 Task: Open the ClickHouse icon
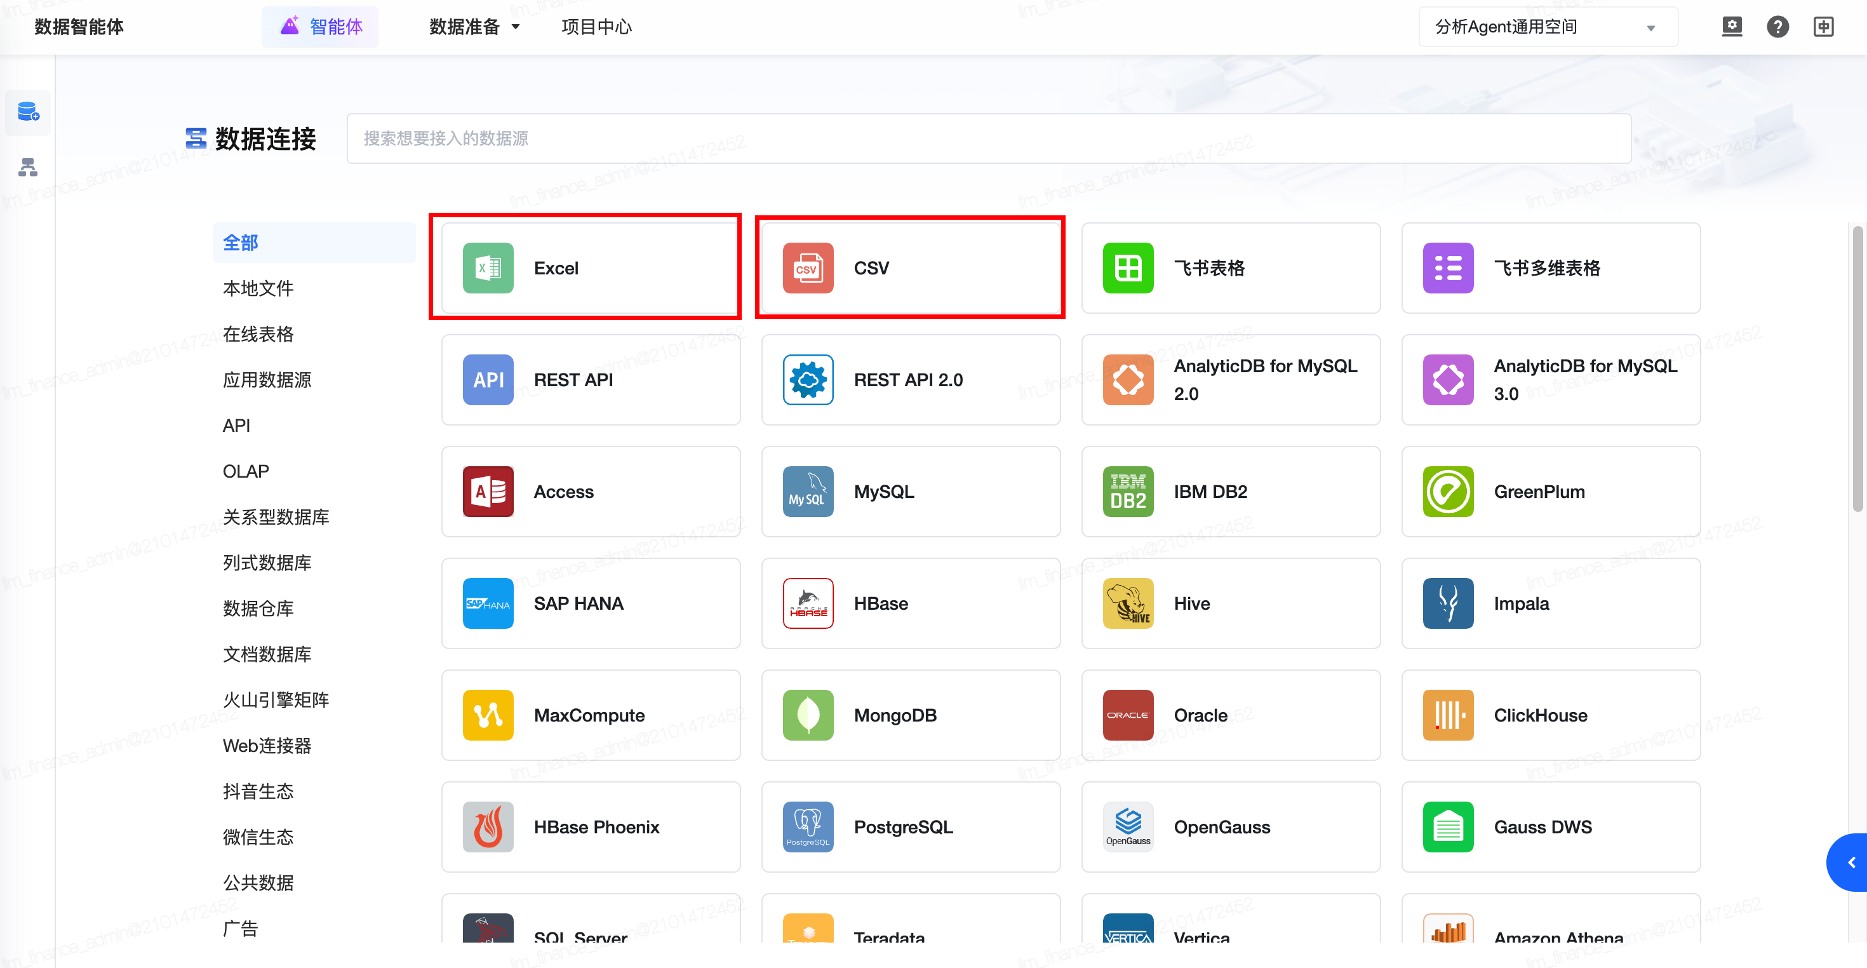(1448, 715)
